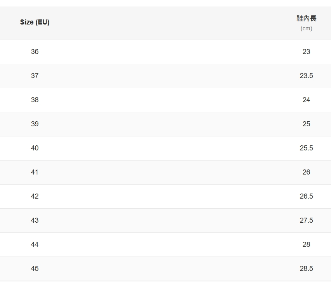Click the 23.5 cm length value
331x288 pixels.
pos(306,76)
